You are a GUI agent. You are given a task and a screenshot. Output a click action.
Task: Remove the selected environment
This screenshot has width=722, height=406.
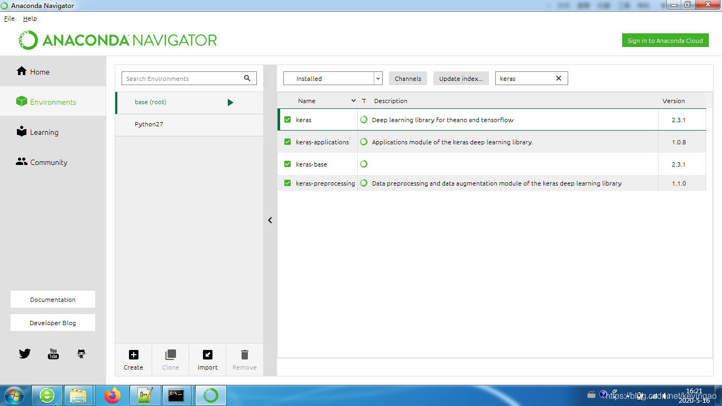click(244, 359)
